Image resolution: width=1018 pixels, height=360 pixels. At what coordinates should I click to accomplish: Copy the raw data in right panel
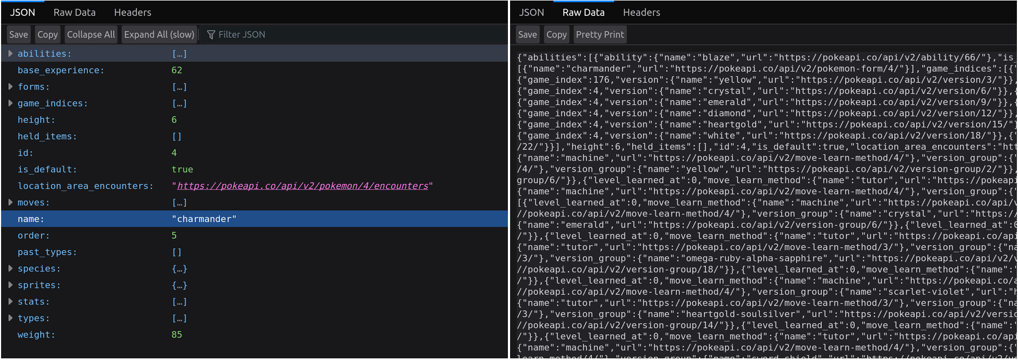pos(556,35)
